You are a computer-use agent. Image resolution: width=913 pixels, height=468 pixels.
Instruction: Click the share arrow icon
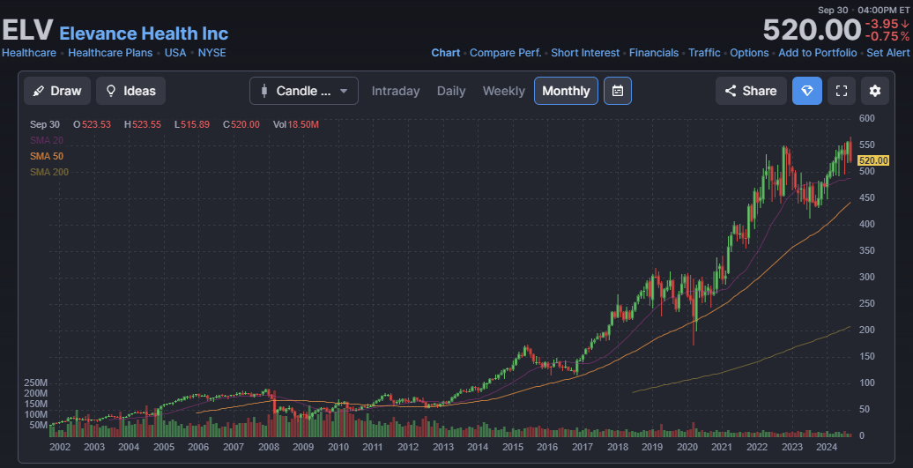tap(731, 91)
